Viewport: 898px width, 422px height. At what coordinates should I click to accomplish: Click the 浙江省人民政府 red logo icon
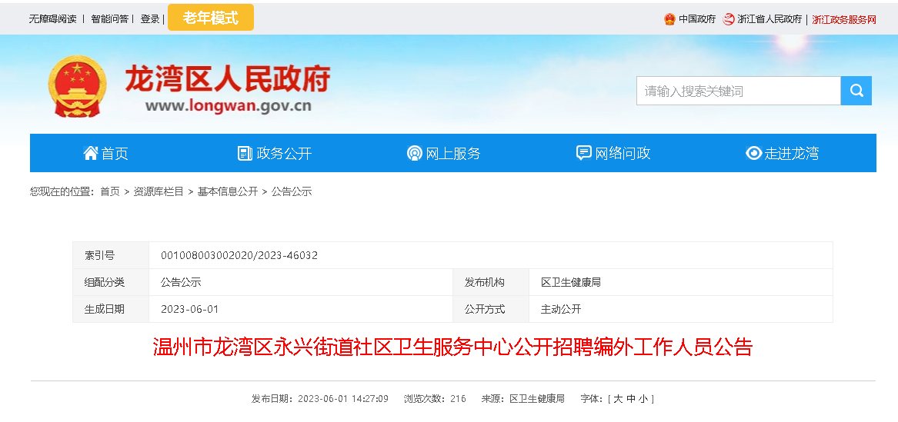tap(729, 19)
